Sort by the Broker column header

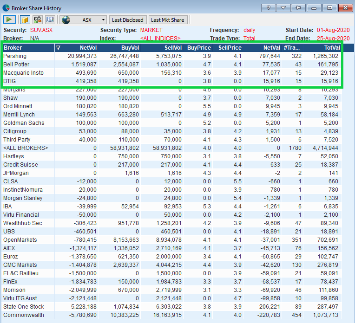[x=28, y=48]
